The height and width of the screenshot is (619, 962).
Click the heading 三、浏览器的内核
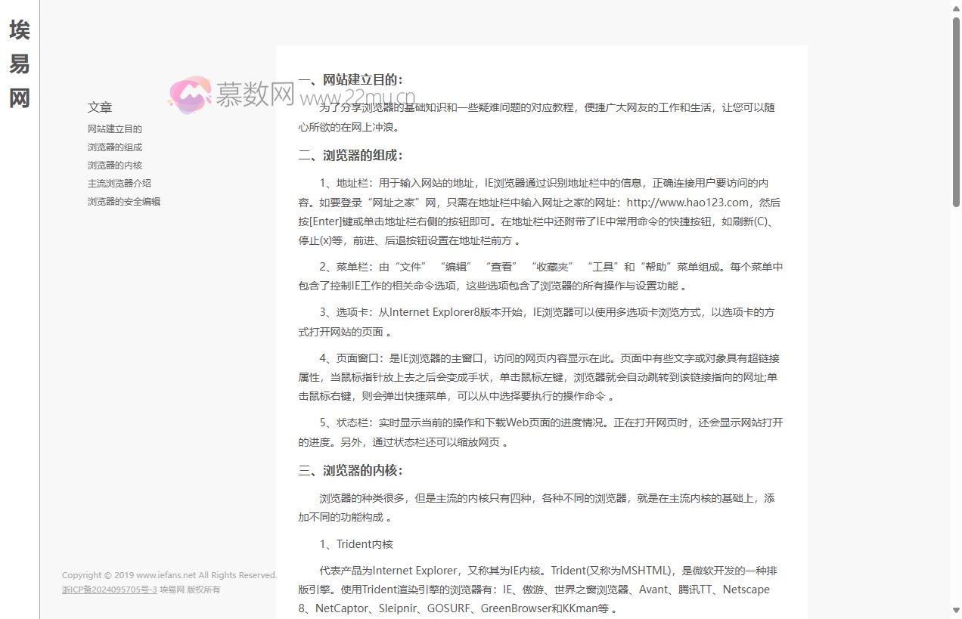click(360, 470)
